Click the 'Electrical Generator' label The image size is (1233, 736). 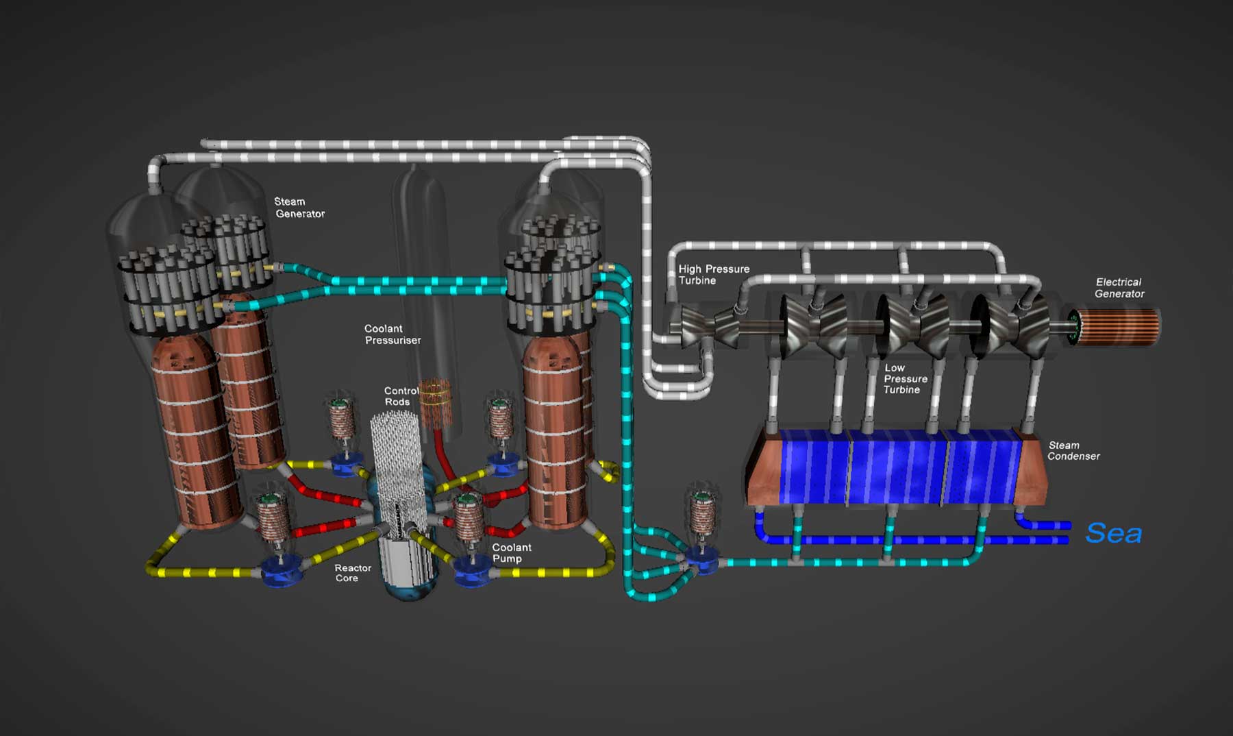pos(1119,288)
